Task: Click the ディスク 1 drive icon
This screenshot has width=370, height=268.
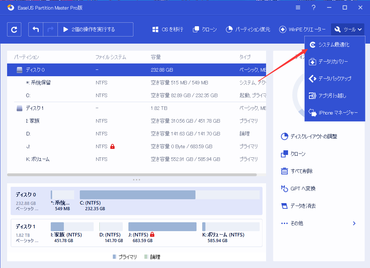Action: pyautogui.click(x=20, y=108)
